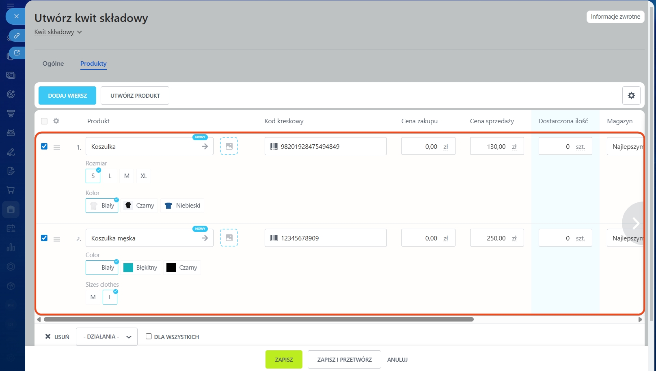This screenshot has height=371, width=656.
Task: Click the shopping cart sidebar icon
Action: [x=11, y=190]
